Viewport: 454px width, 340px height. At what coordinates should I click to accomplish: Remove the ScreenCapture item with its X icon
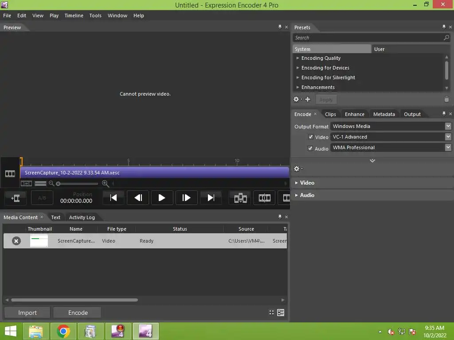coord(16,241)
